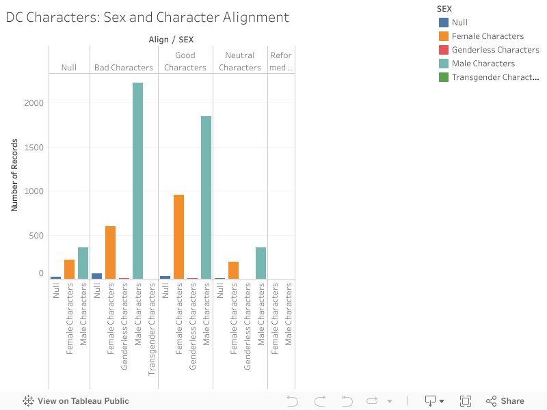The height and width of the screenshot is (410, 547).
Task: Click the Share icon
Action: [491, 401]
